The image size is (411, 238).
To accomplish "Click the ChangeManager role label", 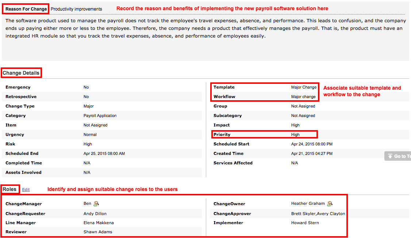I will click(x=24, y=204).
